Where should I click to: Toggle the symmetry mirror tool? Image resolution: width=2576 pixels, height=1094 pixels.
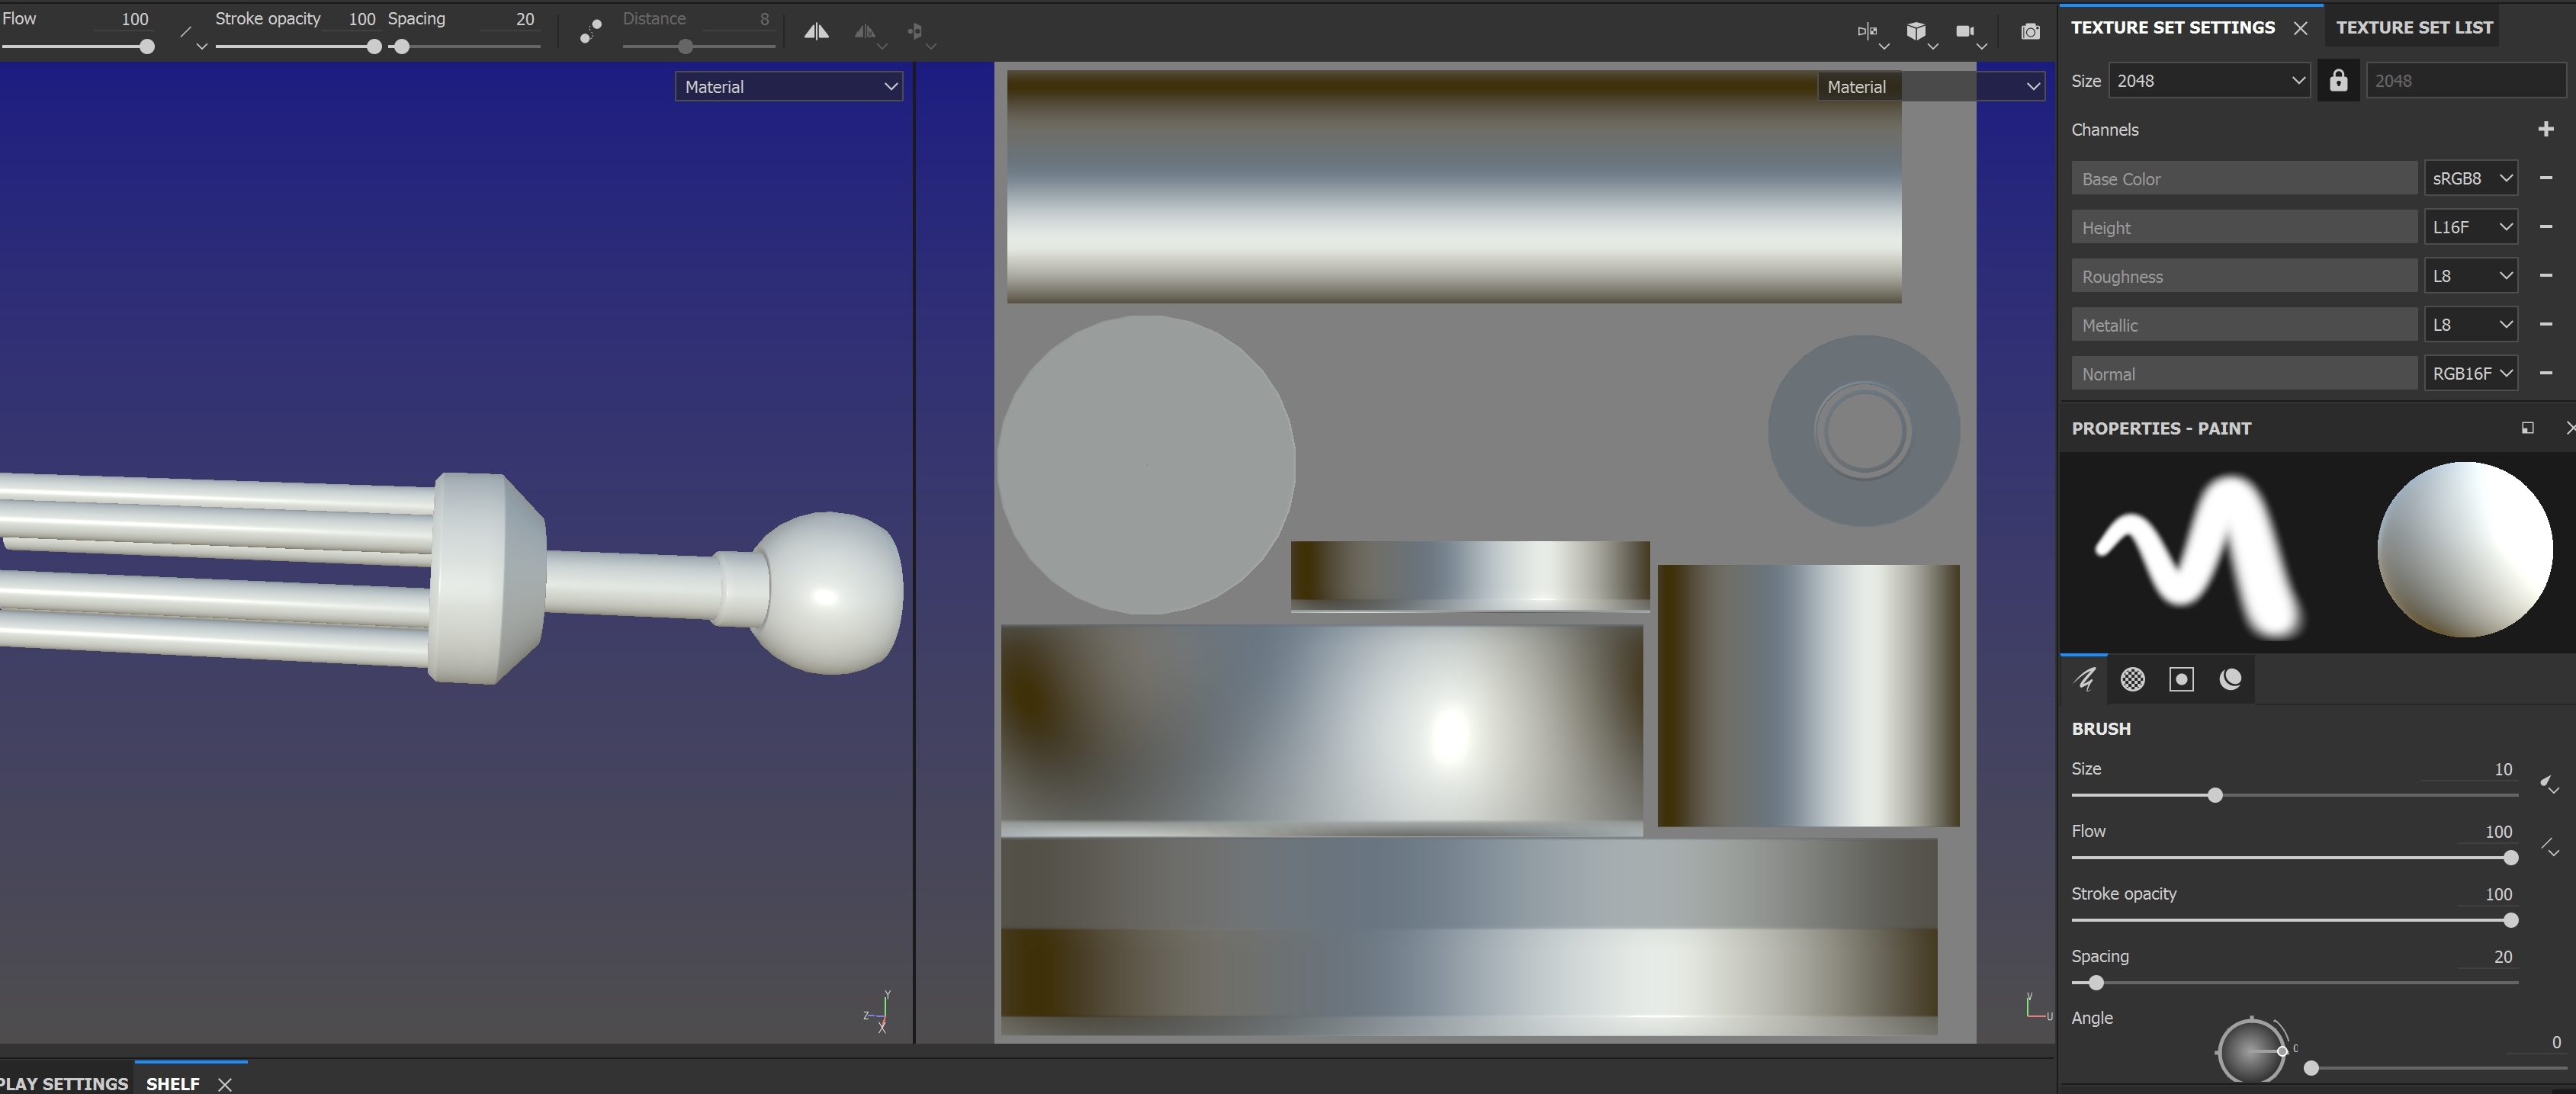pos(816,31)
